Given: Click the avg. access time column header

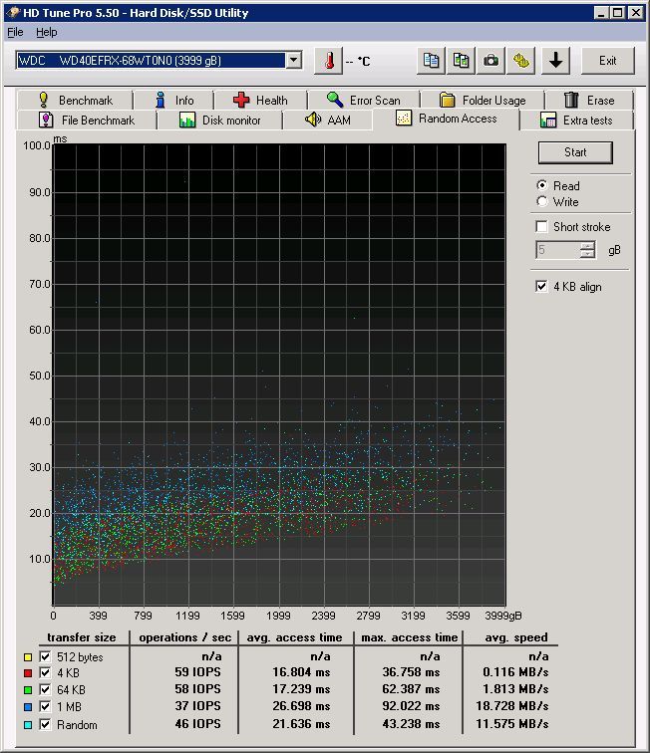Looking at the screenshot, I should [x=295, y=637].
